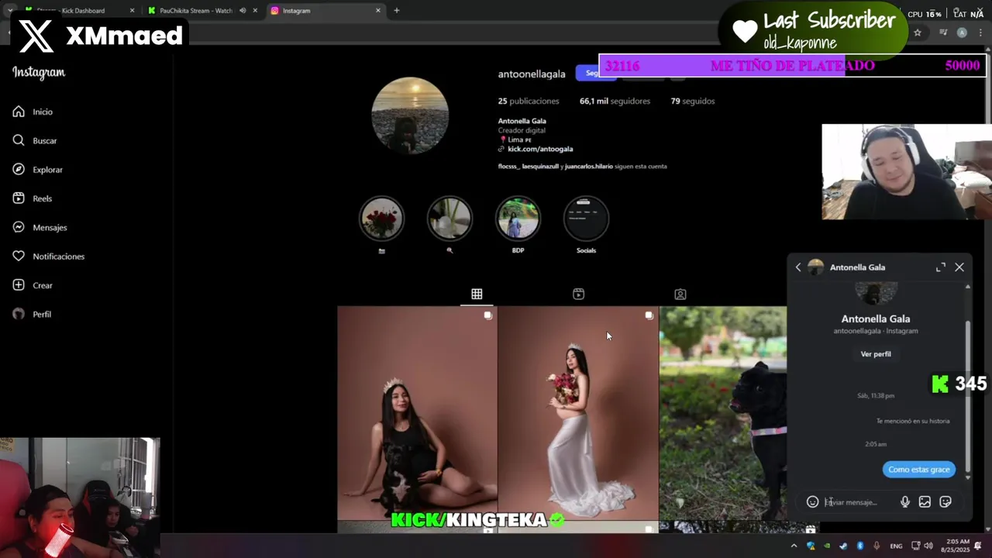Expand the chat popup to full view
The width and height of the screenshot is (992, 558).
pos(940,267)
